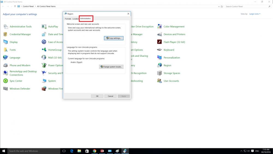Confirm Region dialog with OK
The image size is (273, 154).
pyautogui.click(x=97, y=96)
